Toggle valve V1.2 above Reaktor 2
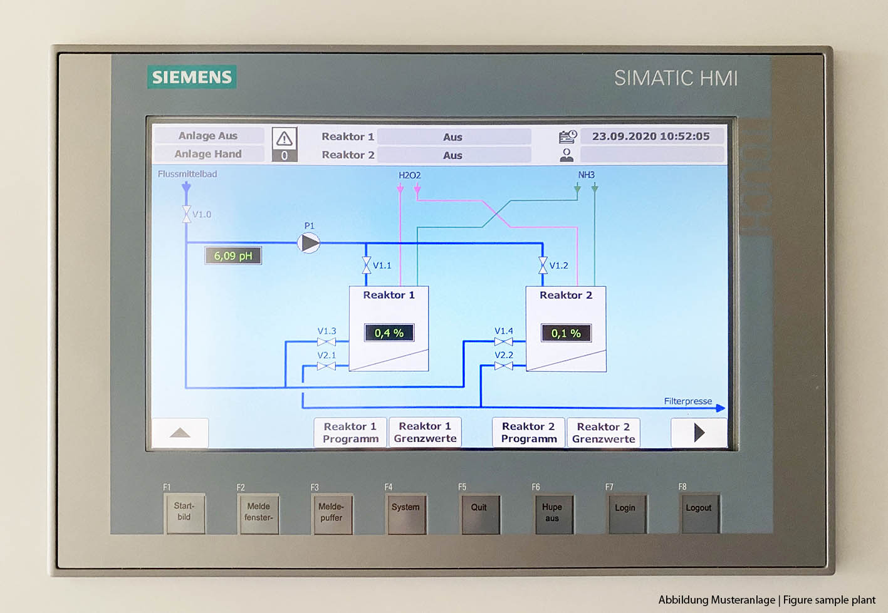Viewport: 888px width, 613px height. pos(543,265)
